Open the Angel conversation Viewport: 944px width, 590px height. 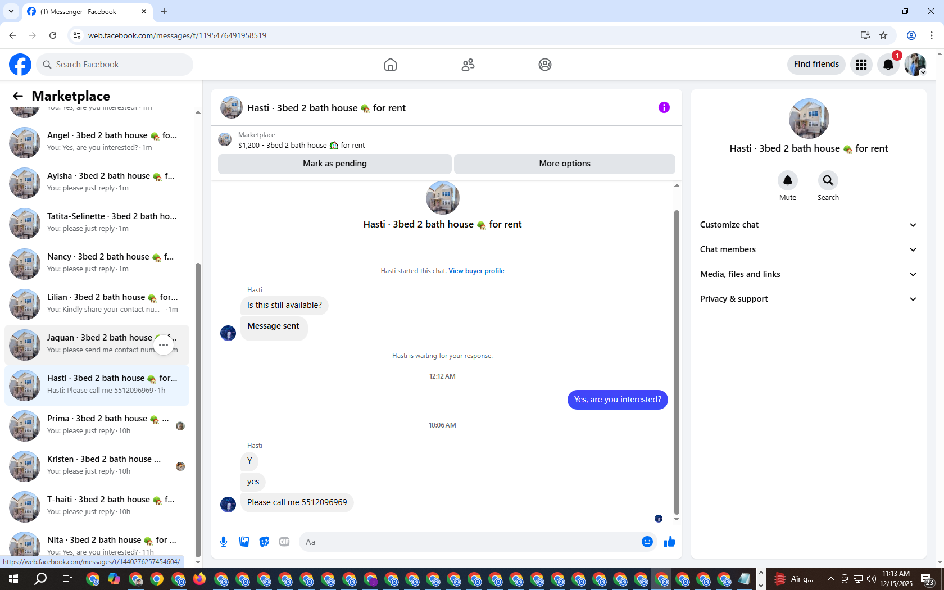(97, 143)
